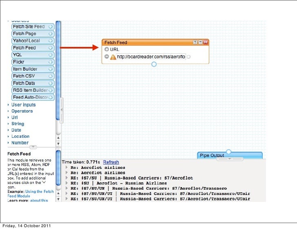Click the description panel divider handle
Viewport: 297px width, 230px height.
(33, 147)
